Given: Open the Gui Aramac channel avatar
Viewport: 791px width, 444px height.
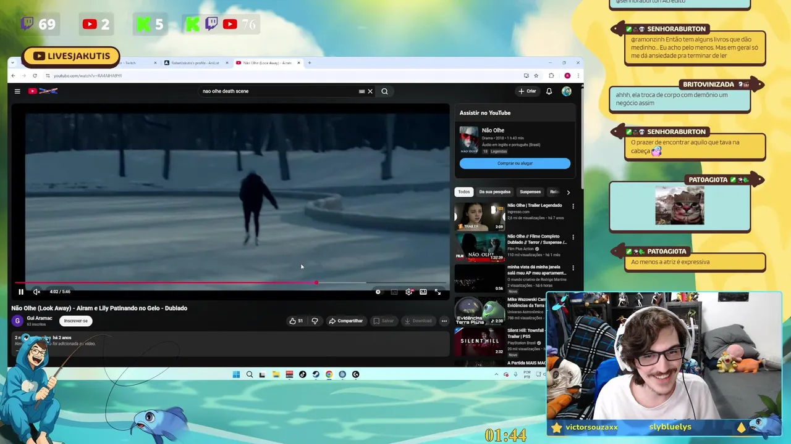Looking at the screenshot, I should click(17, 321).
